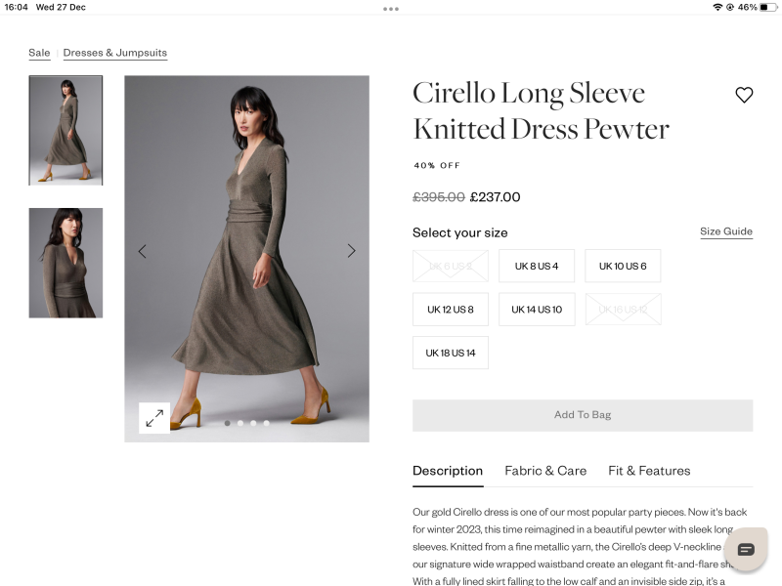Show the previous product photo using left arrow
Viewport: 782px width, 586px height.
click(142, 250)
